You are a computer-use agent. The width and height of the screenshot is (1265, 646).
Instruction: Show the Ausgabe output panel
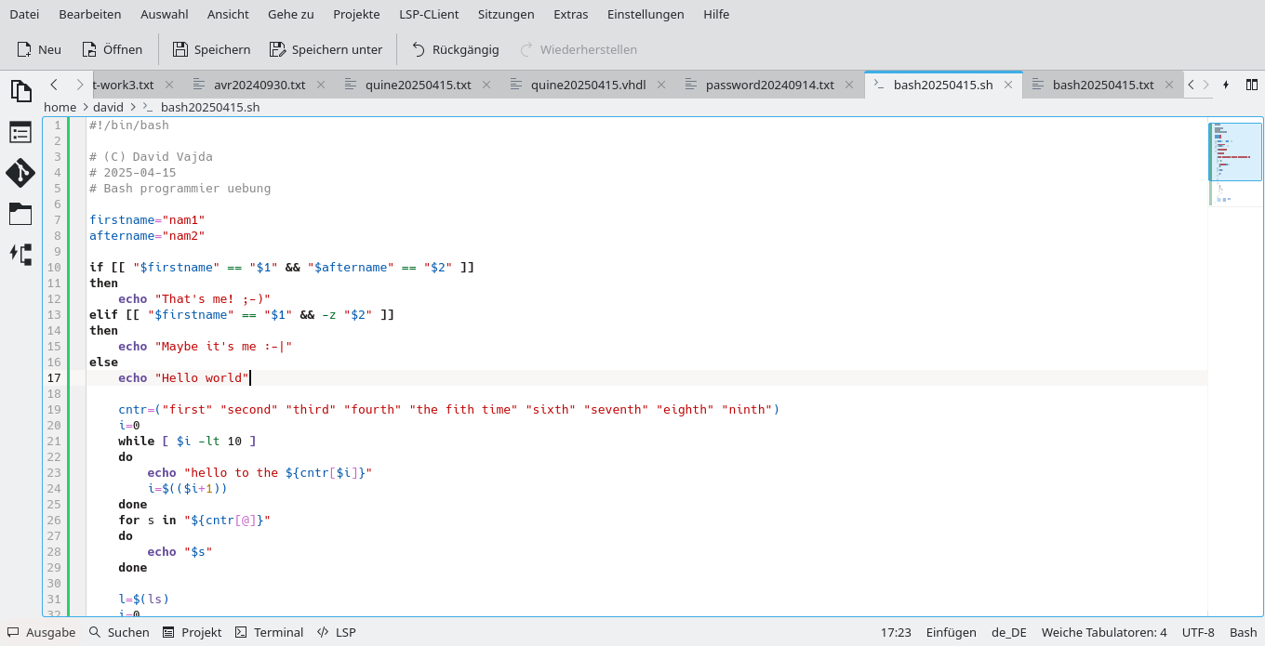[41, 632]
